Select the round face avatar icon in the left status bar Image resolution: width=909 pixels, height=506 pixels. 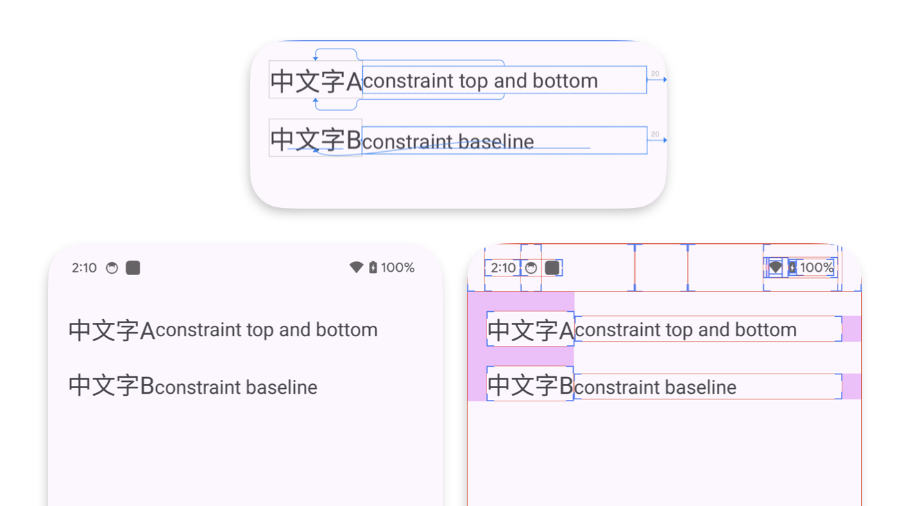point(111,268)
